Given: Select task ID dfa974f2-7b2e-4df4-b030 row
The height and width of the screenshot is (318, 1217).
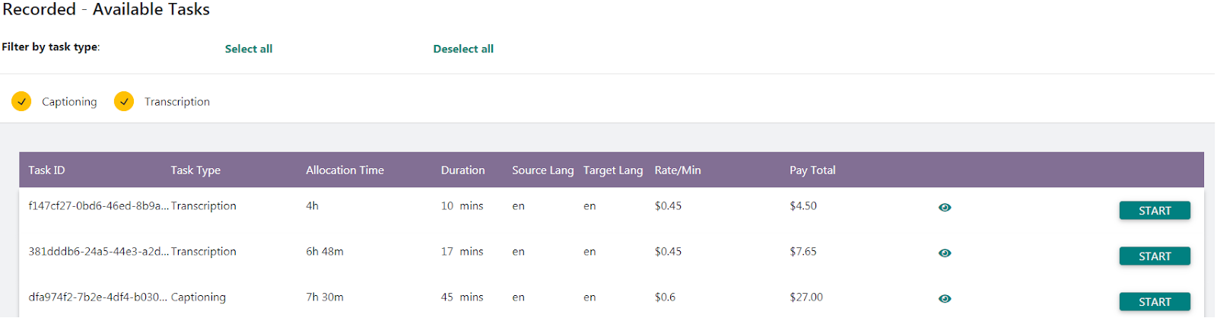Looking at the screenshot, I should coord(97,297).
